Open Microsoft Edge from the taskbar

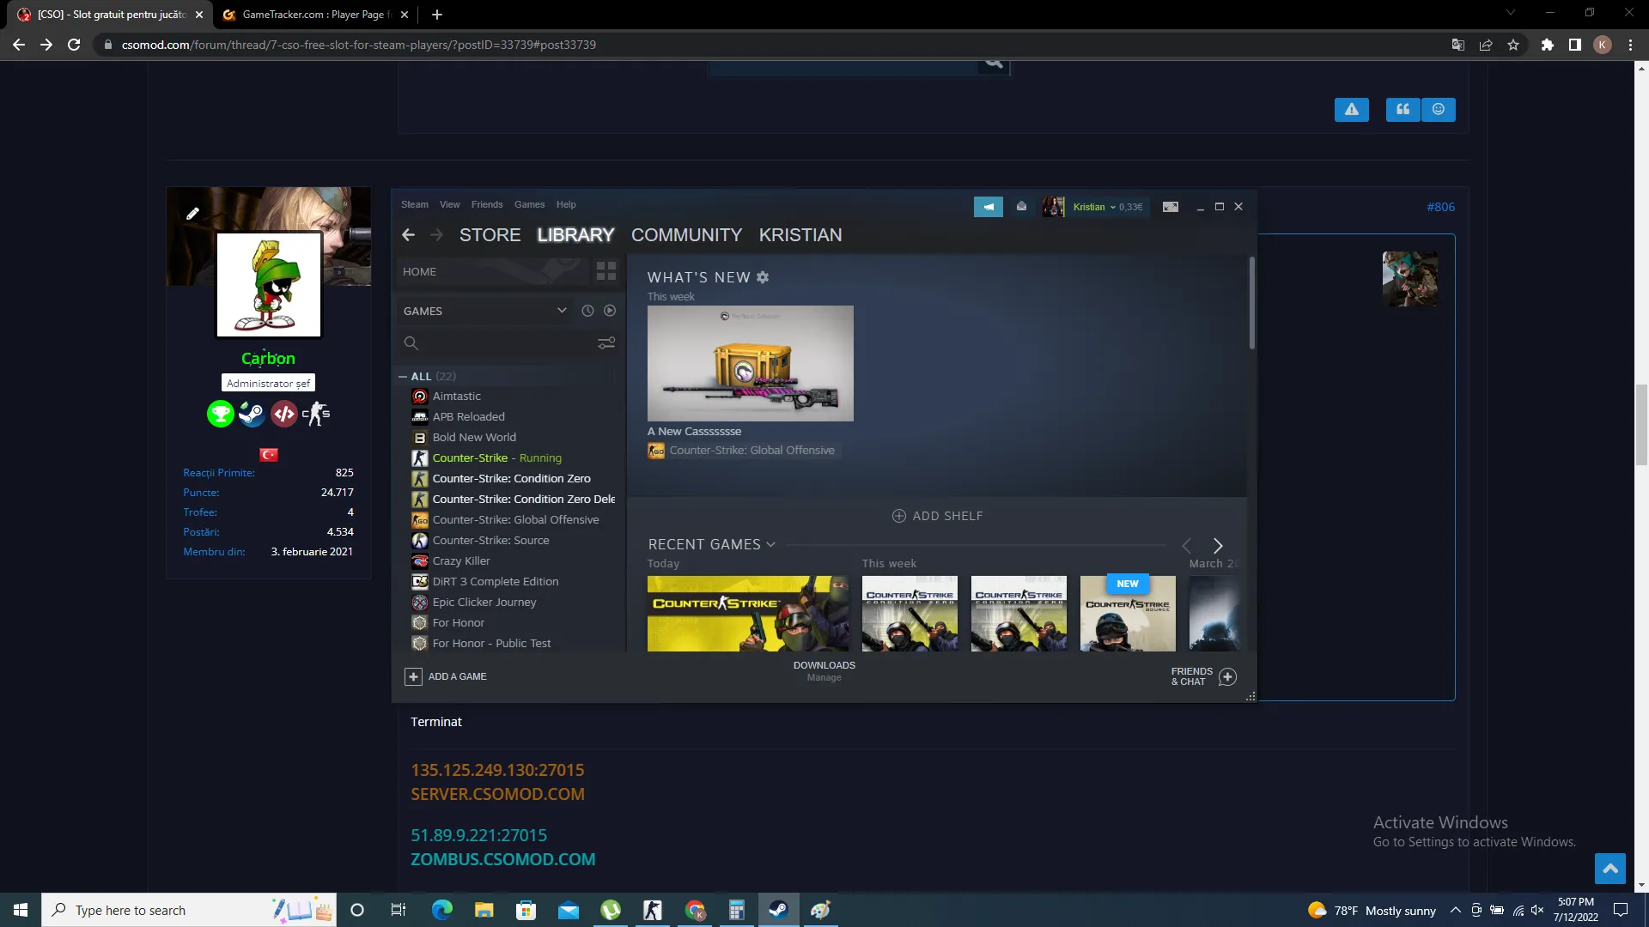[442, 911]
